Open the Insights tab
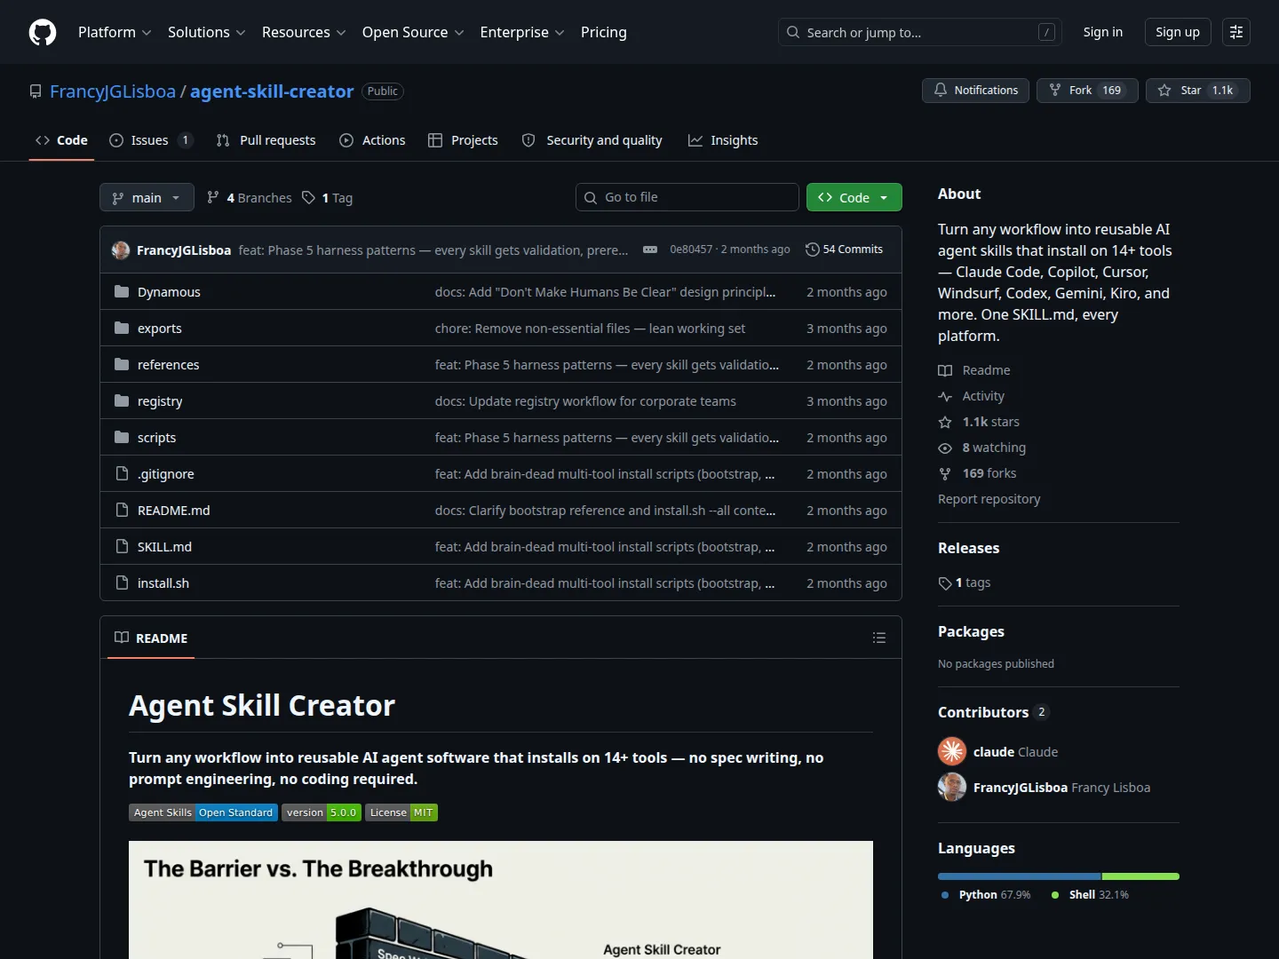Image resolution: width=1279 pixels, height=959 pixels. pos(723,140)
